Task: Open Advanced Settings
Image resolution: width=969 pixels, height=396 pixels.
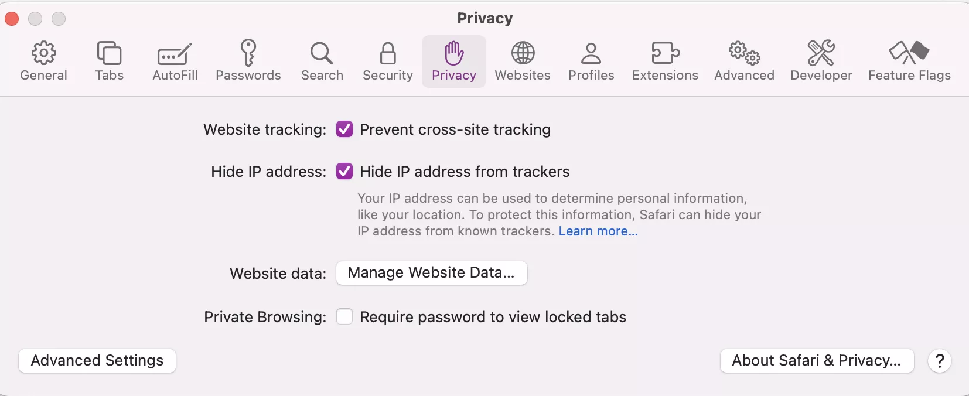Action: coord(97,360)
